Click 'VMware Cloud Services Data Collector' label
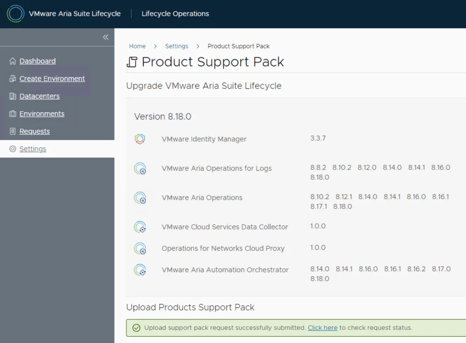Image resolution: width=466 pixels, height=343 pixels. [x=225, y=227]
